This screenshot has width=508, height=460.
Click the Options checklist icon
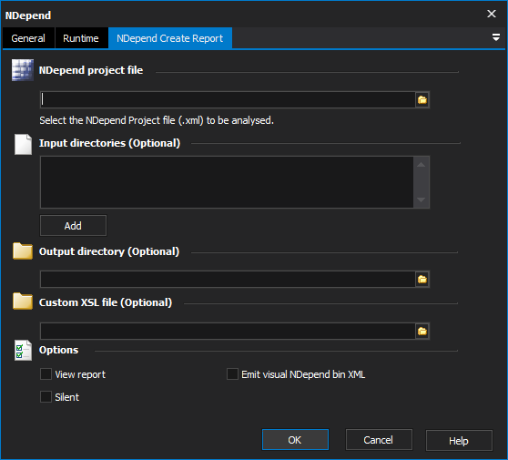[23, 350]
